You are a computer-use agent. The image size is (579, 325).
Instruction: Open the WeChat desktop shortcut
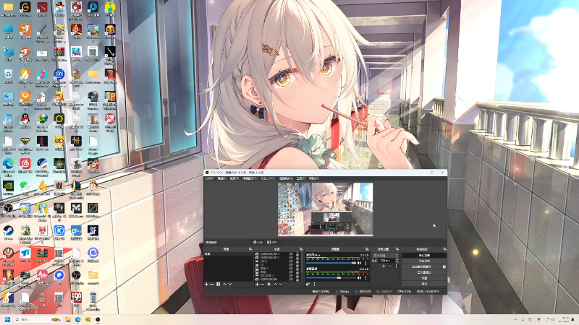point(25,186)
